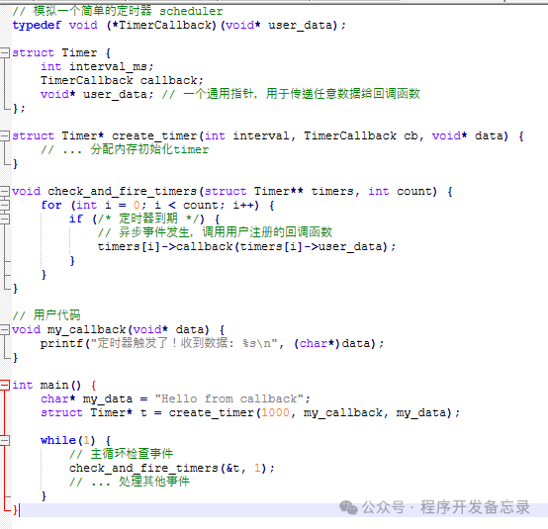Click the '用户代码' comment line
Image resolution: width=548 pixels, height=529 pixels.
click(46, 315)
